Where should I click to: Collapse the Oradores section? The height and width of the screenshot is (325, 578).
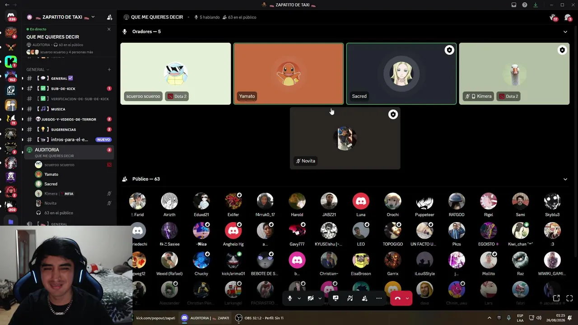(565, 32)
